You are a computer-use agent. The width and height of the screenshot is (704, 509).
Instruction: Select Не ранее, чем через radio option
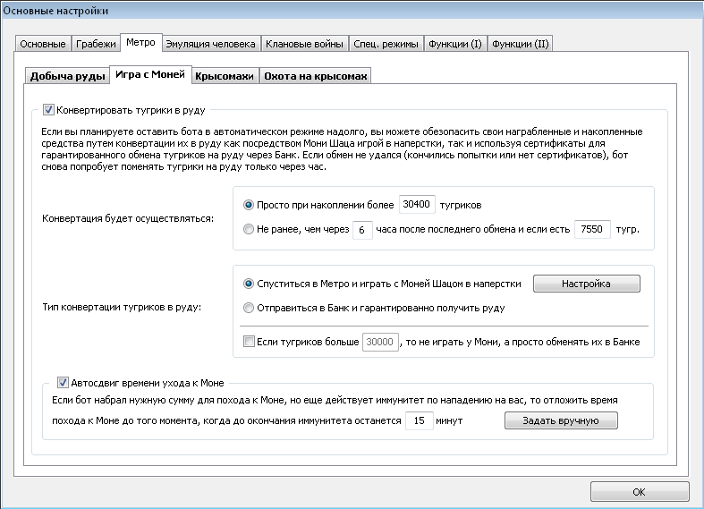(249, 229)
